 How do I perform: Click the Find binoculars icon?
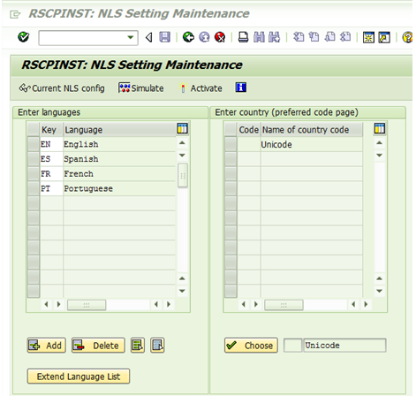click(x=259, y=37)
